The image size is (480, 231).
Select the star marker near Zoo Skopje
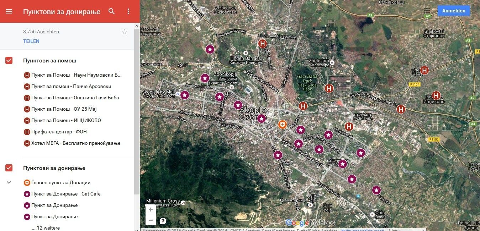click(x=205, y=78)
